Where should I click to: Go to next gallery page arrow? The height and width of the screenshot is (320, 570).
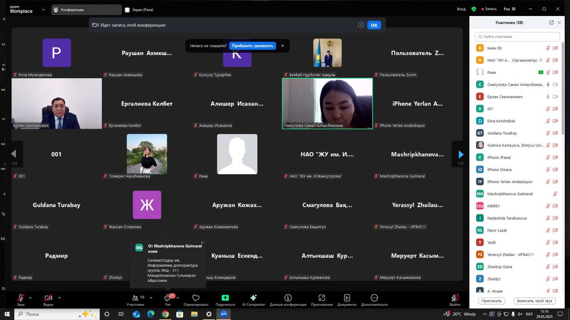pyautogui.click(x=460, y=154)
